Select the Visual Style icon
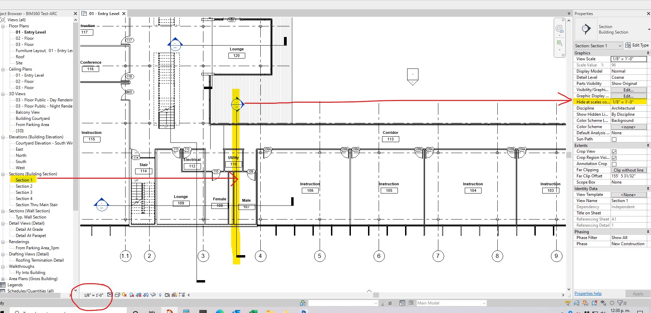This screenshot has height=313, width=651. tap(117, 295)
